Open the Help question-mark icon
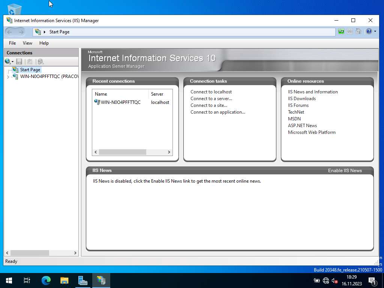The image size is (384, 288). pyautogui.click(x=369, y=31)
